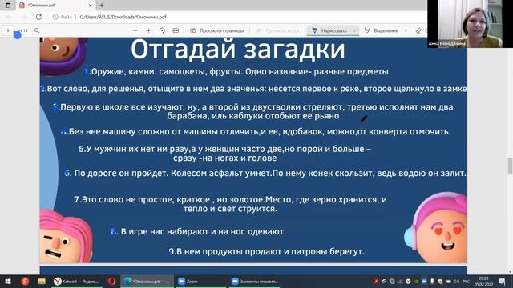This screenshot has width=513, height=288.
Task: Click the heading 'Отгадай загадки'
Action: click(x=238, y=50)
